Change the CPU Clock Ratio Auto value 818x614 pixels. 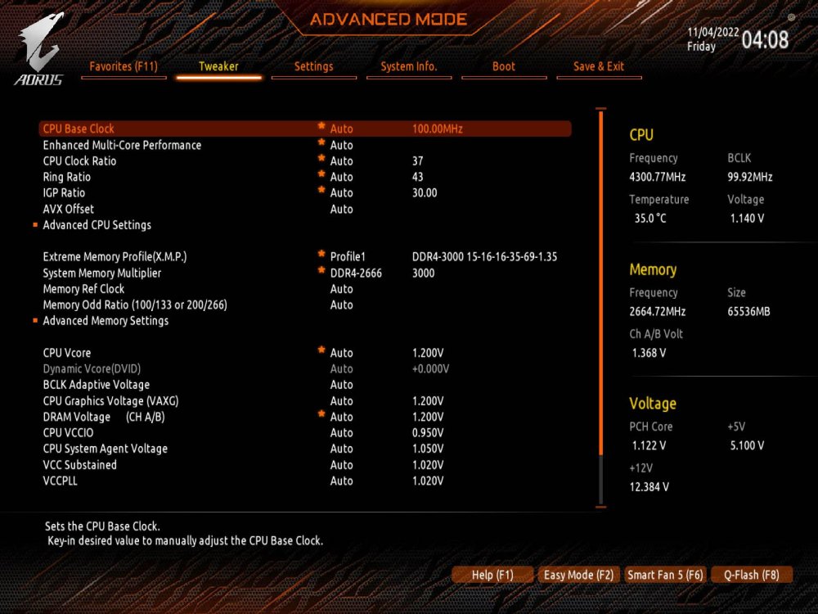pos(342,161)
